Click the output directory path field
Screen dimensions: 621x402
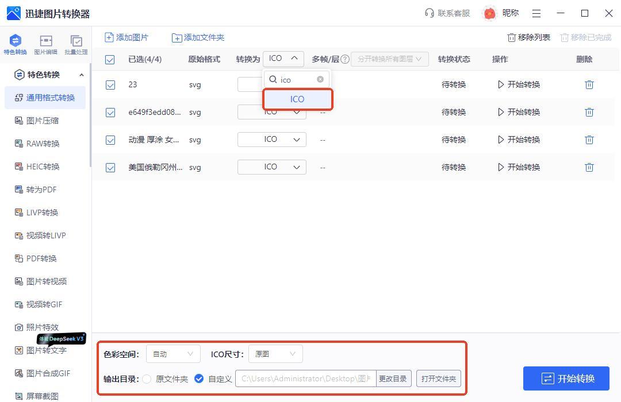point(305,378)
